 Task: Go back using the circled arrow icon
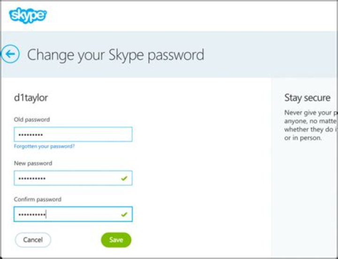tap(10, 54)
